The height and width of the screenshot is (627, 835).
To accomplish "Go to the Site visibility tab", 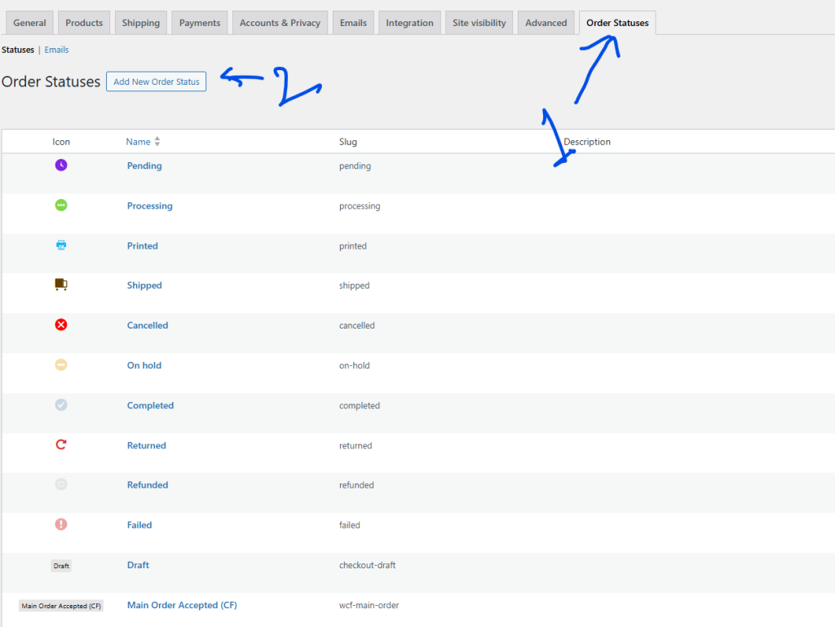I will [479, 23].
